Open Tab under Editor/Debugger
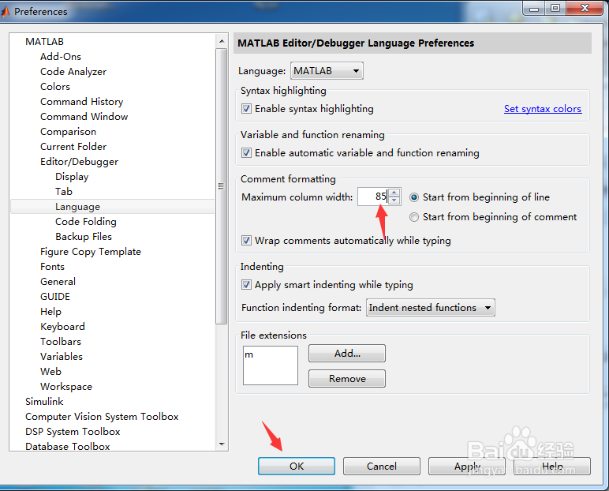The image size is (609, 491). pos(64,192)
